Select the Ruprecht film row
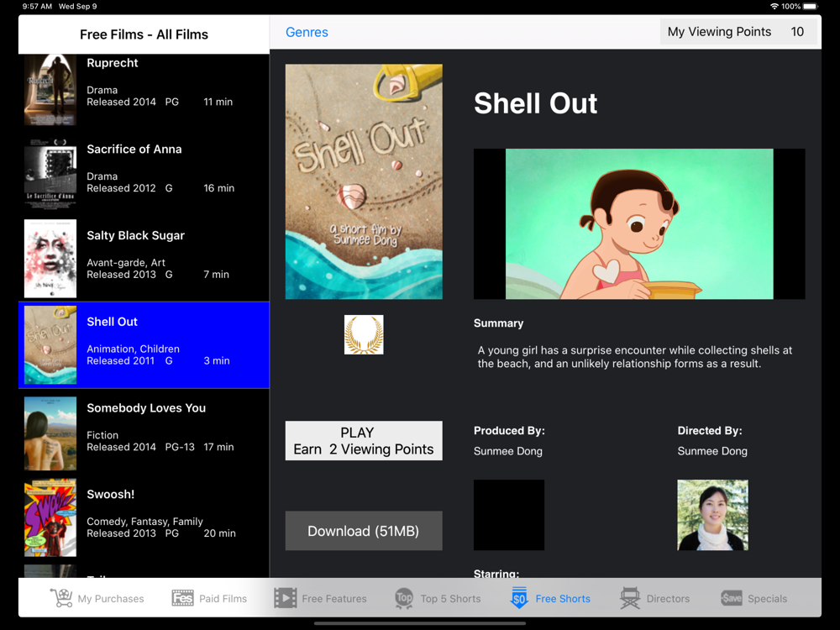This screenshot has width=840, height=630. [144, 90]
